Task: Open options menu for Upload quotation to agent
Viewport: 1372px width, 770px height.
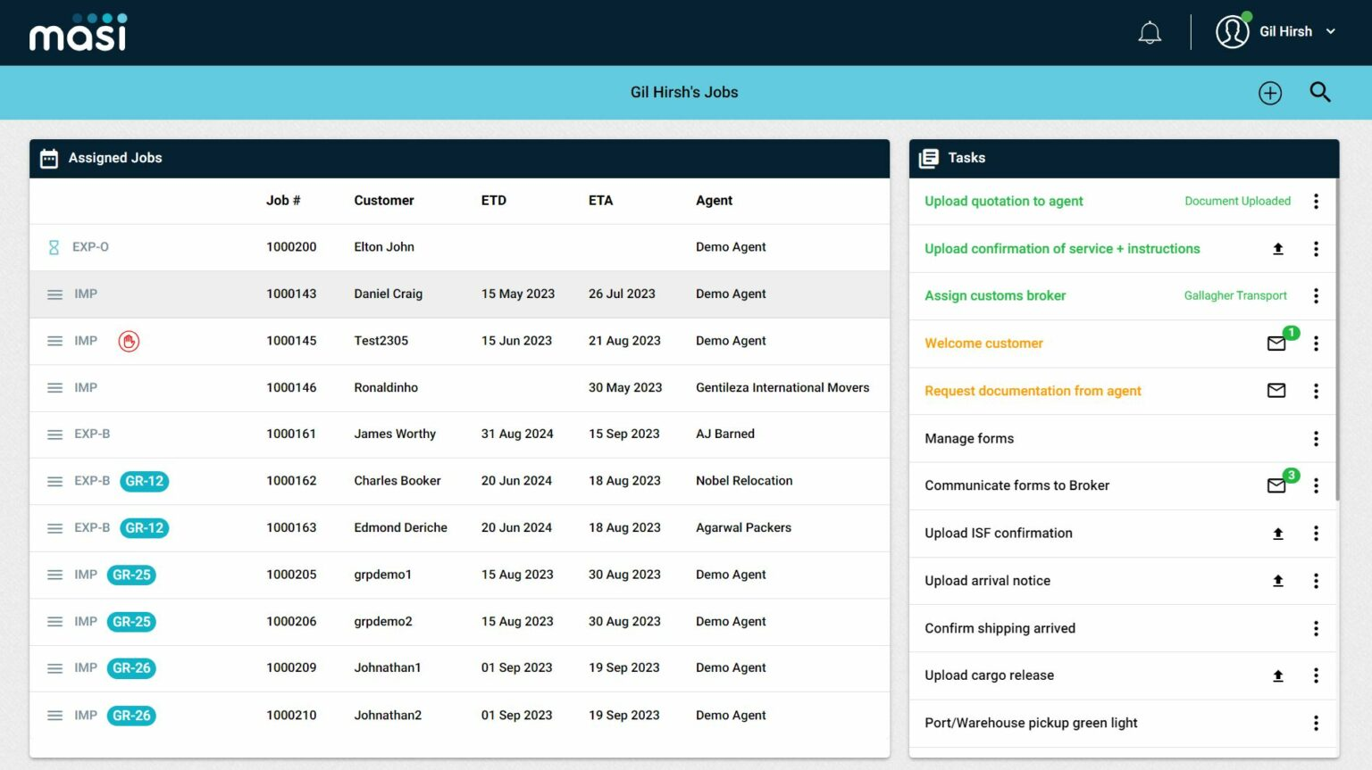Action: 1316,202
